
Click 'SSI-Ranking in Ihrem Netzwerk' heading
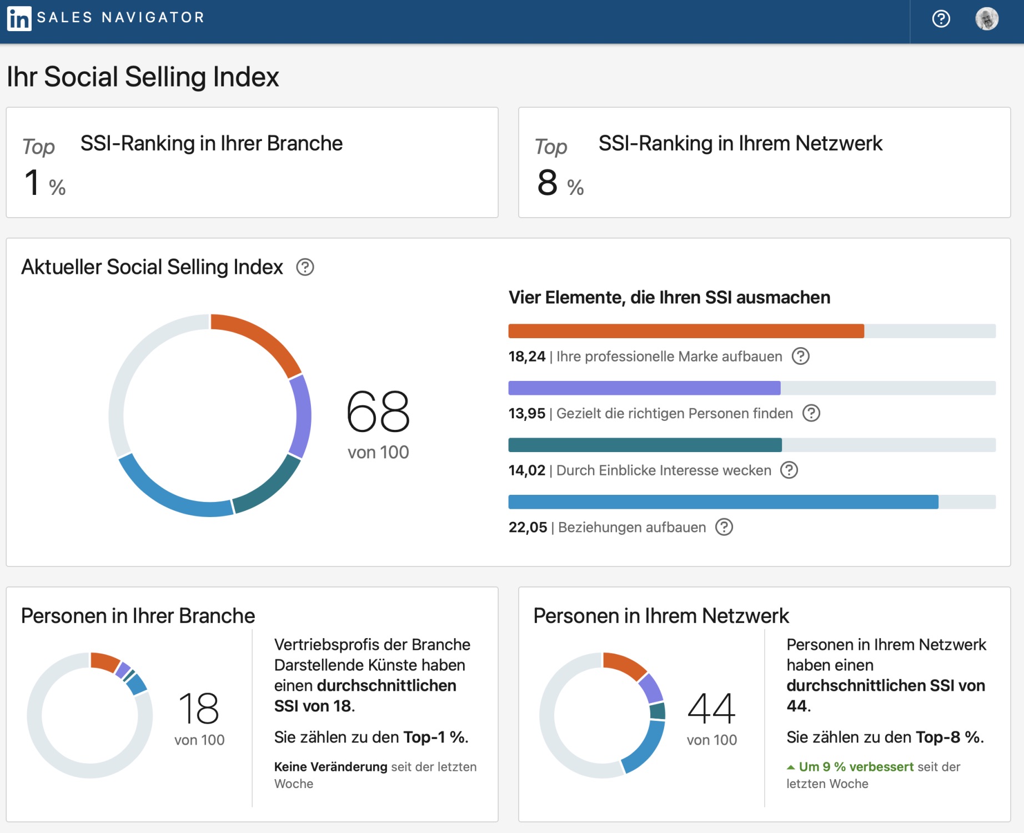(x=740, y=143)
